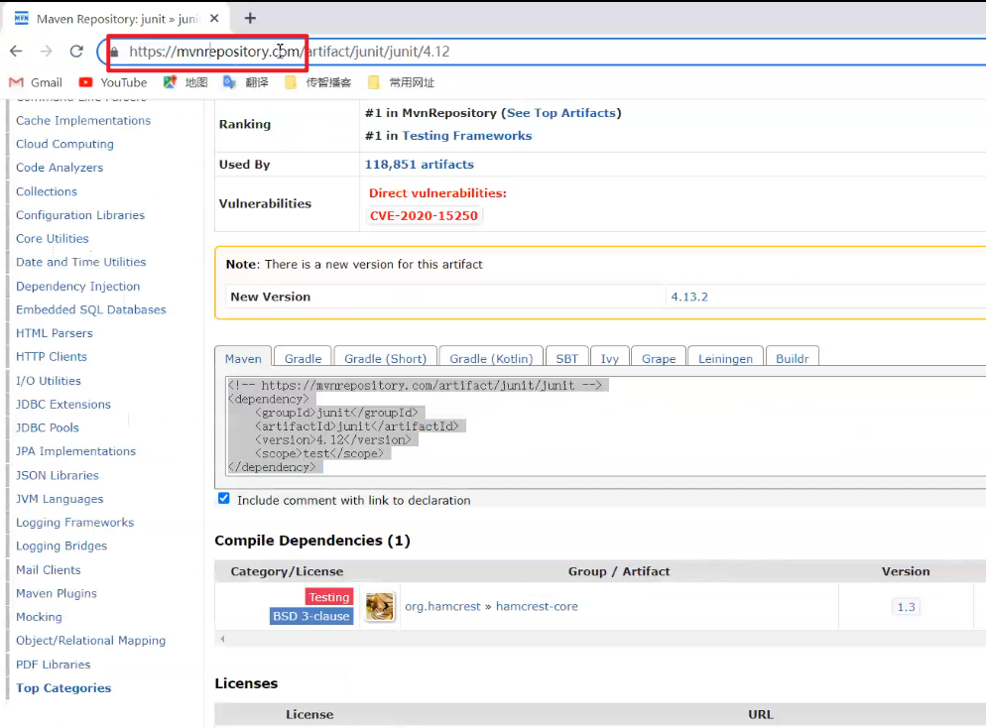Screen dimensions: 986x728
Task: Click the padlock site info icon
Action: click(114, 52)
